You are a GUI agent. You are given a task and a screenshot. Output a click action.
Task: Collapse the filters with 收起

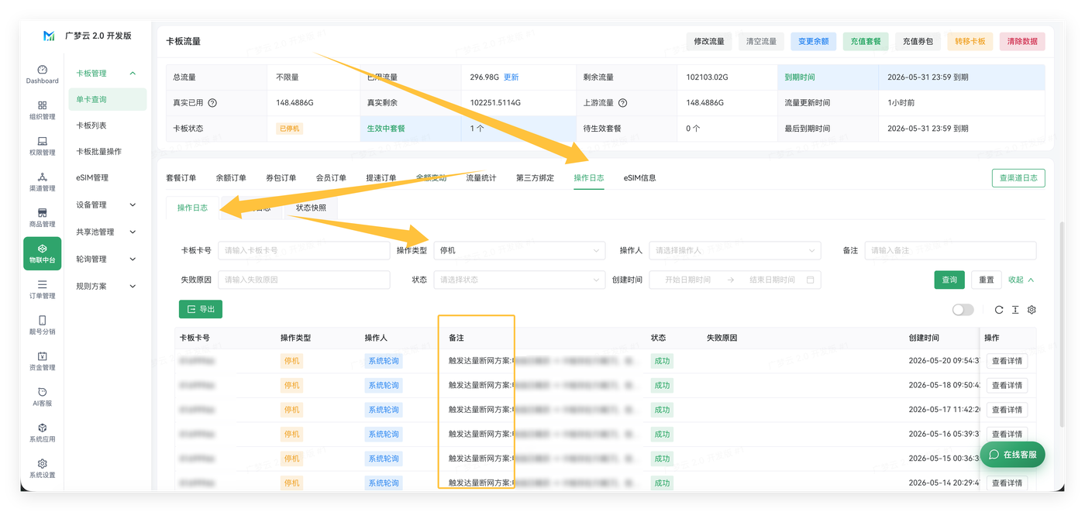1021,280
